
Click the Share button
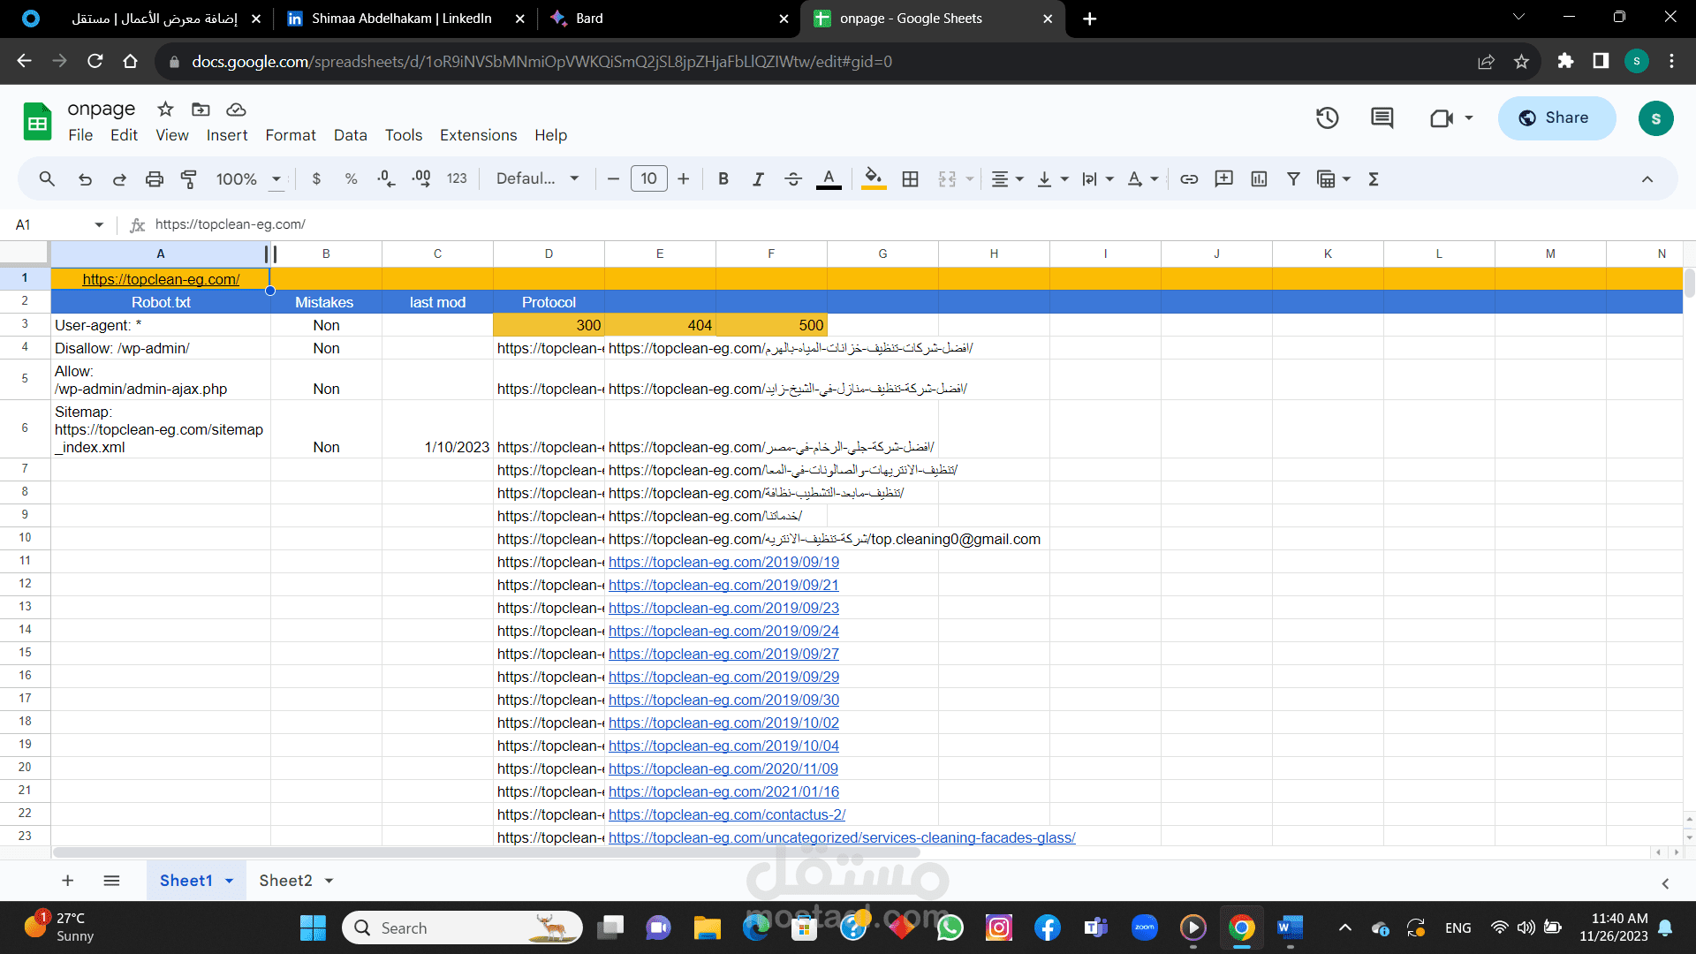(x=1556, y=117)
